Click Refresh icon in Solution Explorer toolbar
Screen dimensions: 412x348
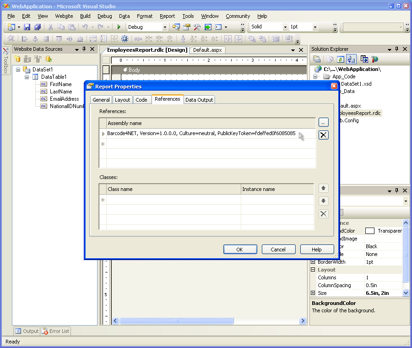click(340, 59)
